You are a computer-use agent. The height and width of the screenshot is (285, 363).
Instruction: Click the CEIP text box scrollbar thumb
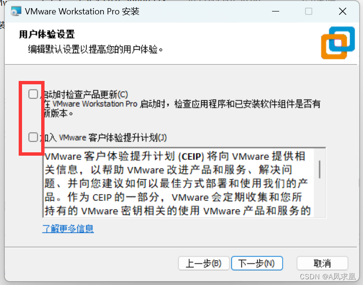320,169
